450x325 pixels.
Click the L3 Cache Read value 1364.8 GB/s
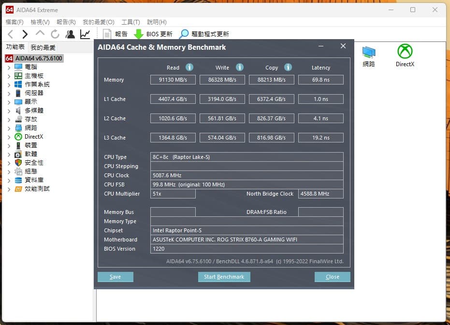[x=173, y=138]
